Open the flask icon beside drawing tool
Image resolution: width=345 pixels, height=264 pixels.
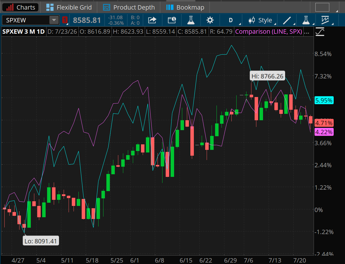(x=306, y=20)
